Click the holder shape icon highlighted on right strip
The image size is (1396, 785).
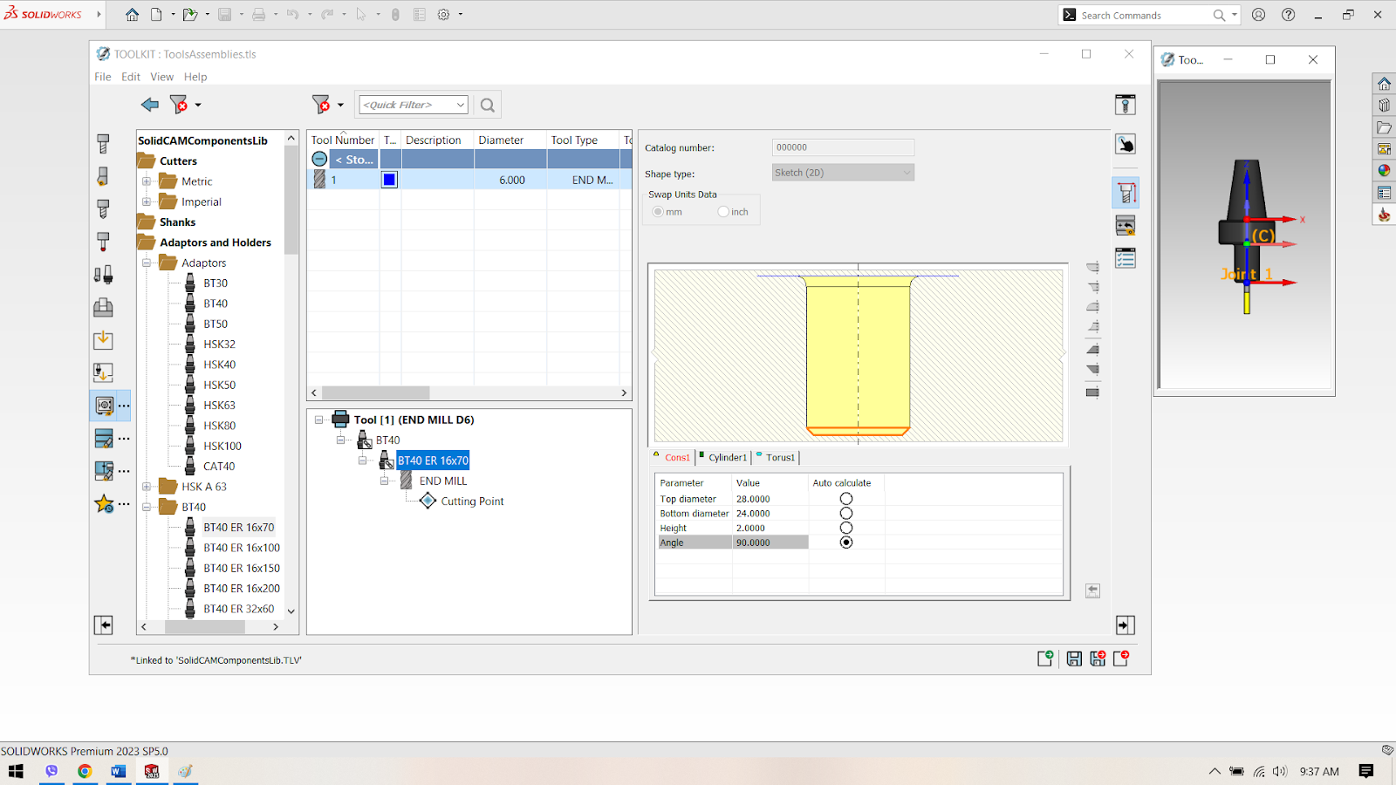[1126, 193]
